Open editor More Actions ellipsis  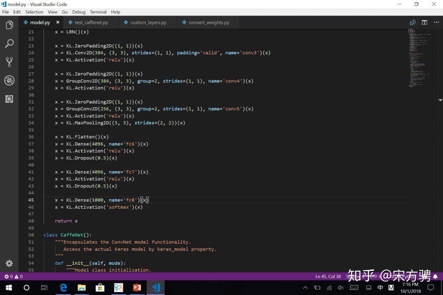tap(436, 22)
